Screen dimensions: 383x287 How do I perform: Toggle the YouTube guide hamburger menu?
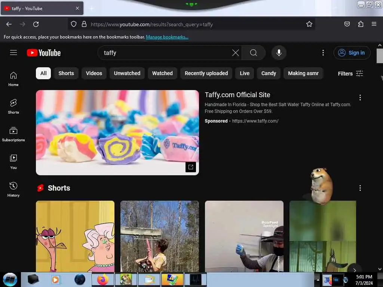coord(13,52)
